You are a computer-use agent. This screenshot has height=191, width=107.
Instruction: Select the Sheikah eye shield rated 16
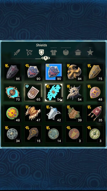coord(33,134)
